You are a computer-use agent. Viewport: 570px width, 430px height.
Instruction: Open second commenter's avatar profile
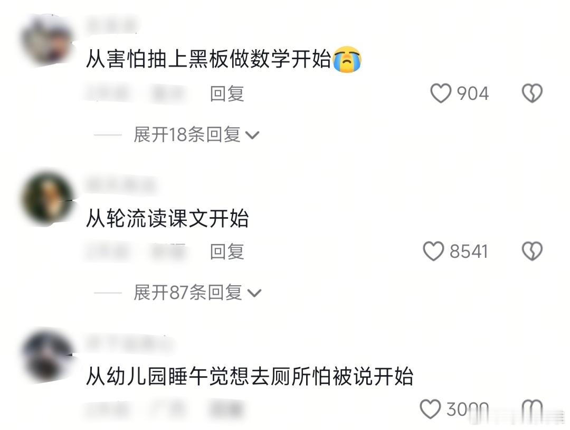coord(47,198)
